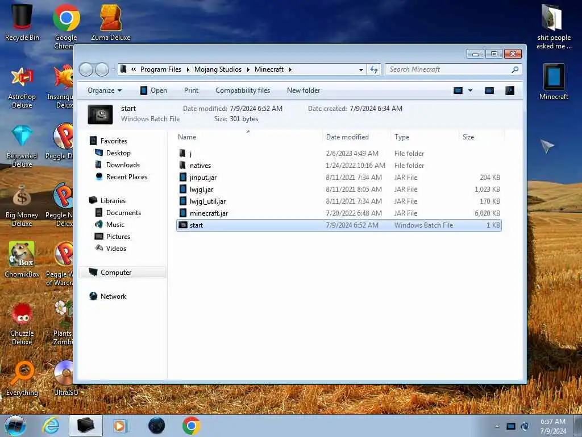Sort files by Date modified column

356,137
